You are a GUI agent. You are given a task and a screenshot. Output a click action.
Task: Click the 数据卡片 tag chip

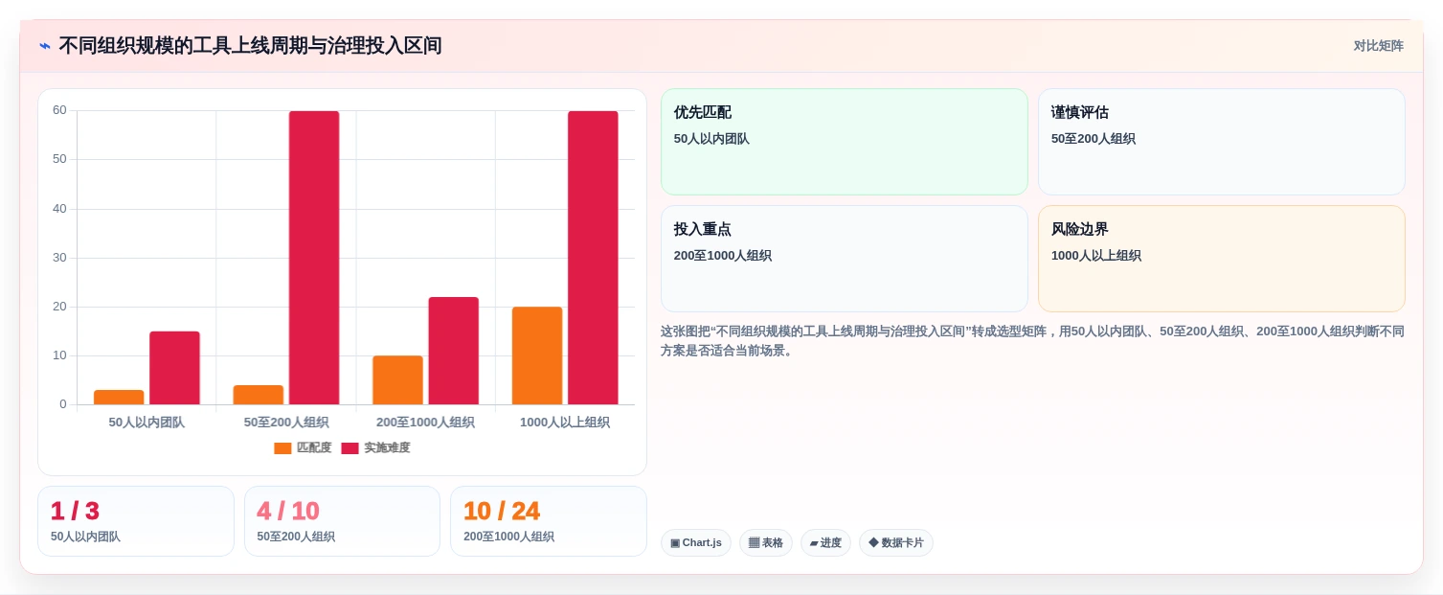point(896,543)
